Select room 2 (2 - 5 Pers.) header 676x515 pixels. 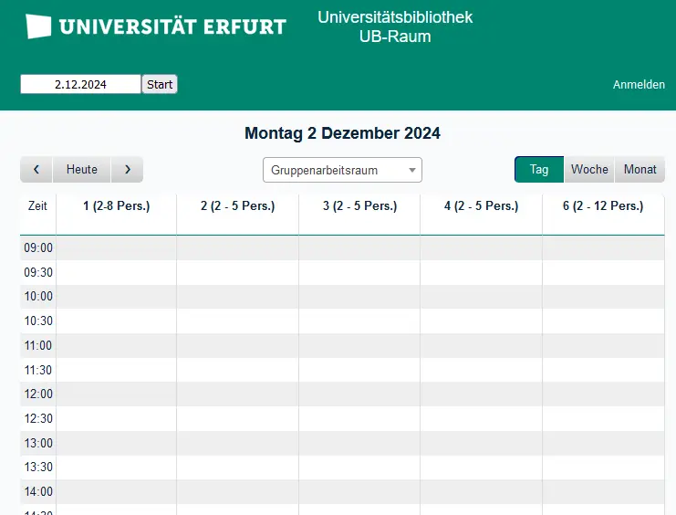coord(237,206)
